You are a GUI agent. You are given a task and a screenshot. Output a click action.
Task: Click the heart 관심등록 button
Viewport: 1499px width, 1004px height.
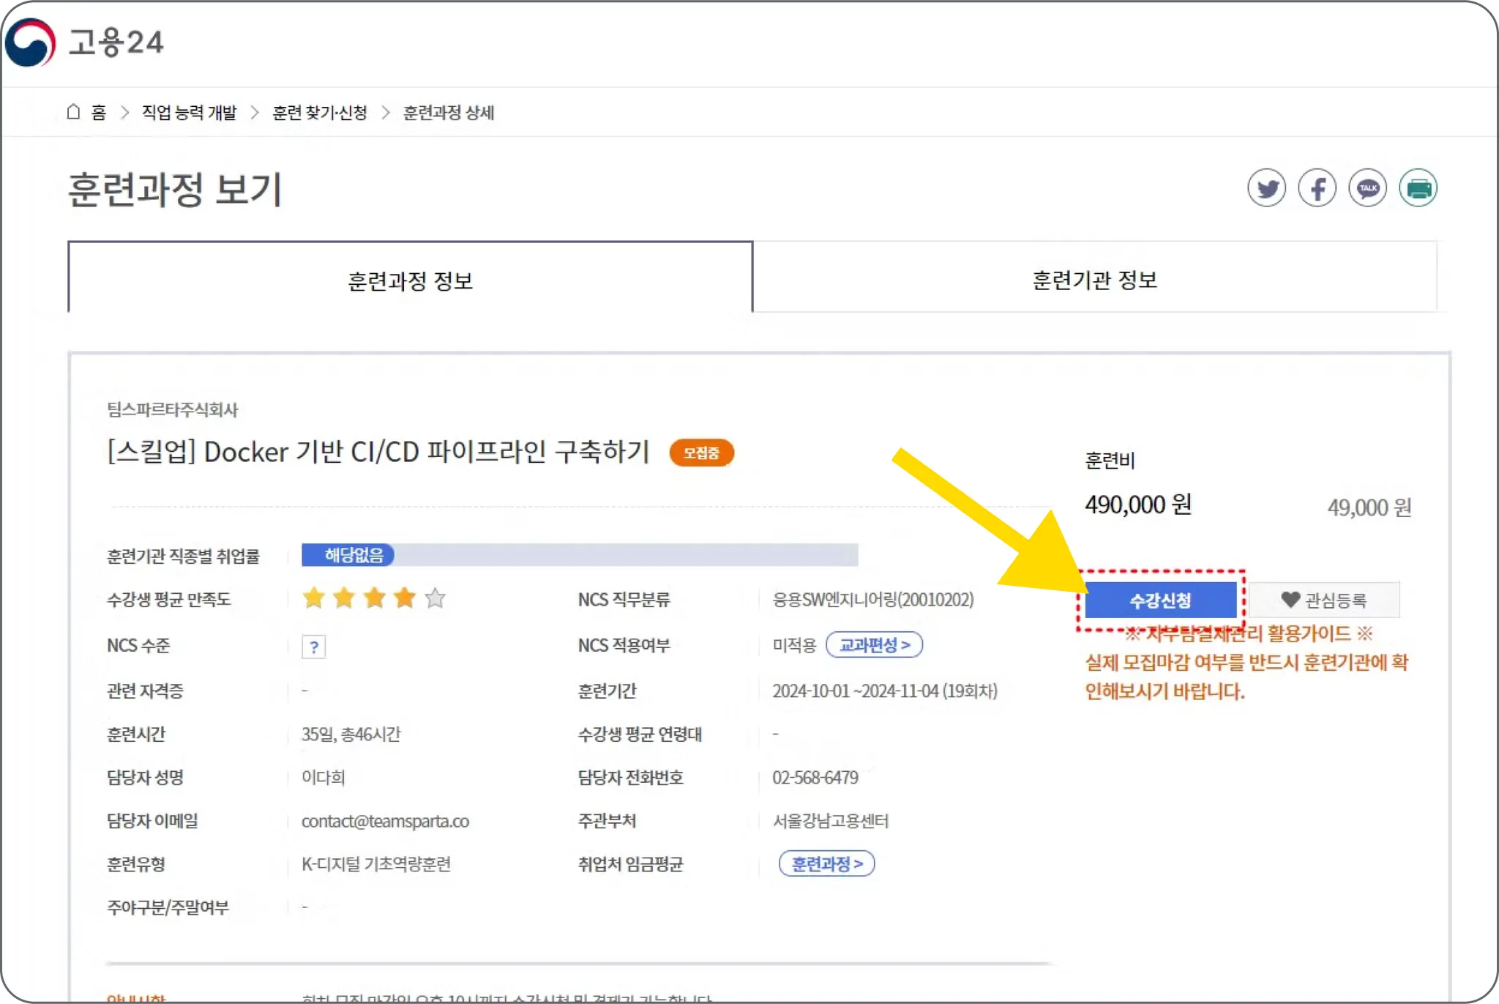pos(1323,600)
